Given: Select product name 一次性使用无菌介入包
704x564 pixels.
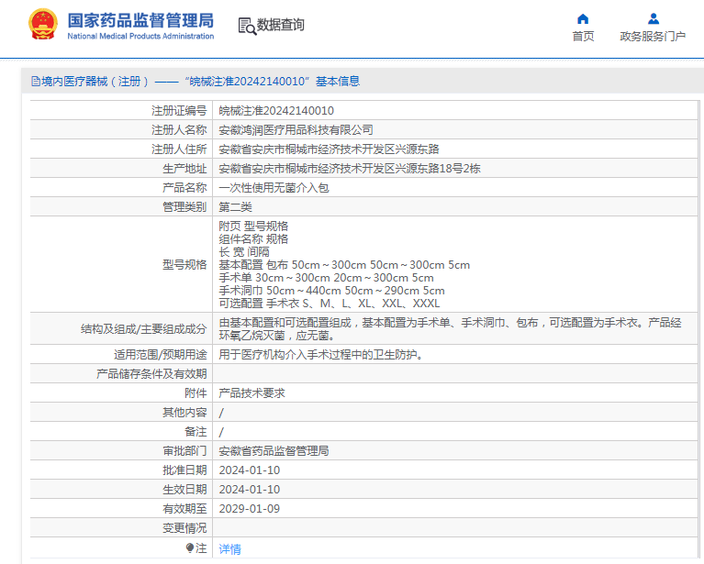Looking at the screenshot, I should 274,188.
